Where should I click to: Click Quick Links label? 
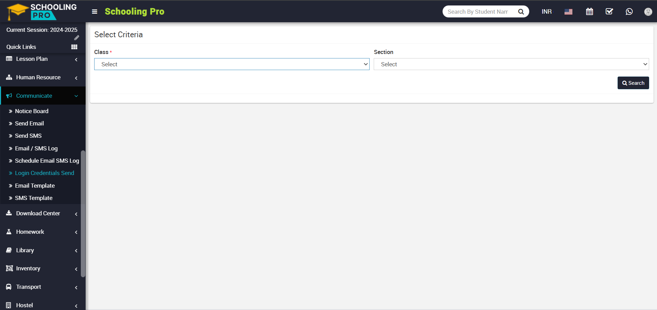pos(21,47)
